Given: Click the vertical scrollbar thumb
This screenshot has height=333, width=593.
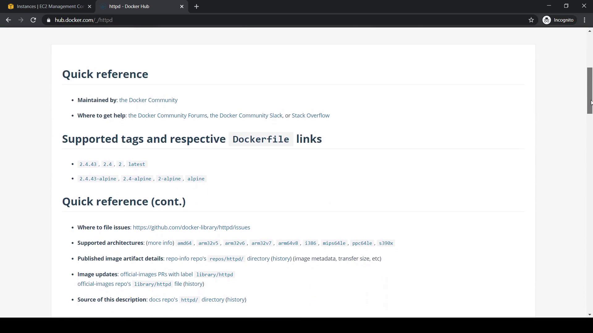Looking at the screenshot, I should tap(590, 91).
